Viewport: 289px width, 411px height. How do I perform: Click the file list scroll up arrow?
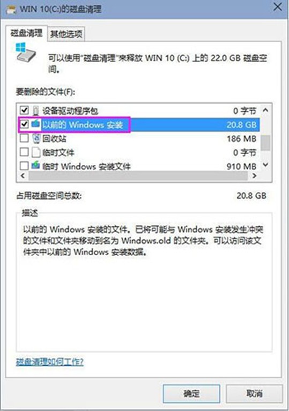click(x=265, y=110)
